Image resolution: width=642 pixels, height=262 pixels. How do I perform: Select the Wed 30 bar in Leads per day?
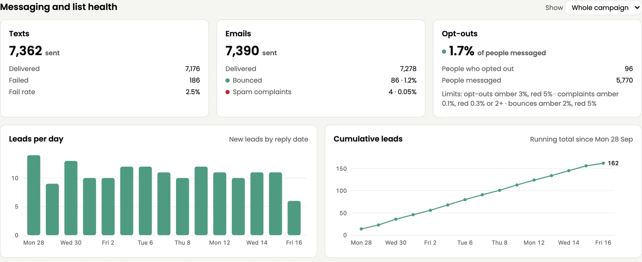point(71,198)
